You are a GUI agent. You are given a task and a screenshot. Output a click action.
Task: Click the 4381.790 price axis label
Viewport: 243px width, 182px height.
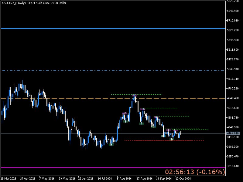[x=233, y=118]
